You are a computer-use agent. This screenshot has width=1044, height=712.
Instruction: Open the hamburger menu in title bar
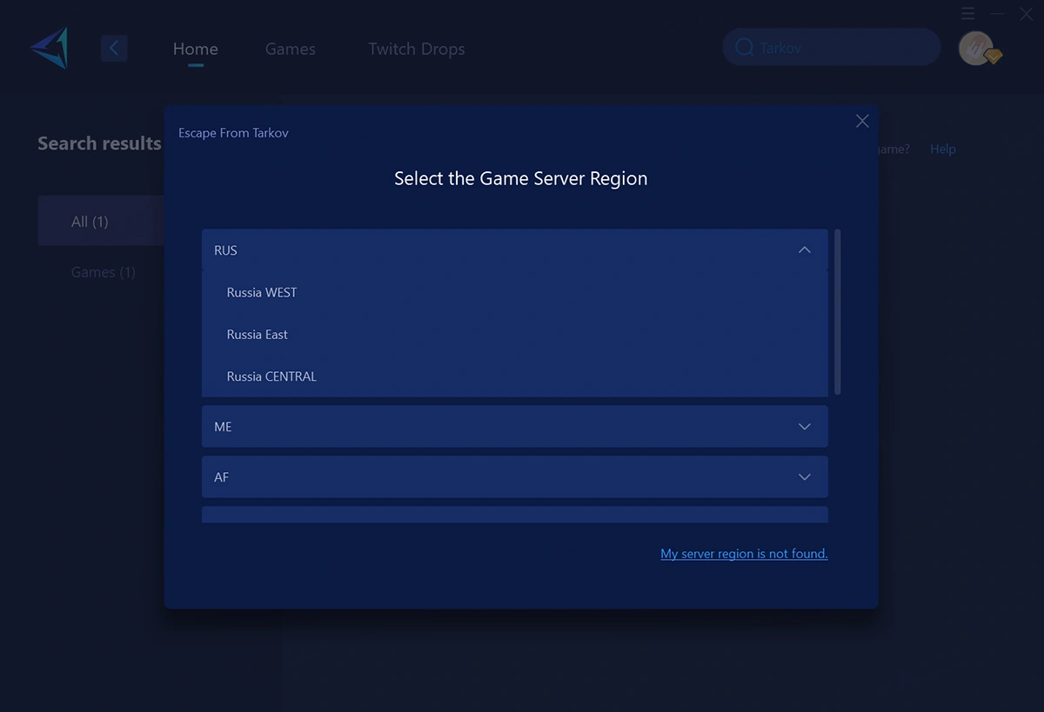(x=968, y=14)
